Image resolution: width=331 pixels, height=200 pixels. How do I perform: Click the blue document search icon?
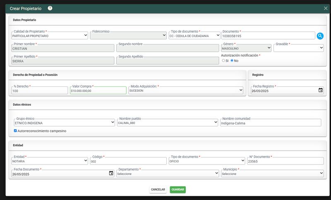[x=320, y=36]
